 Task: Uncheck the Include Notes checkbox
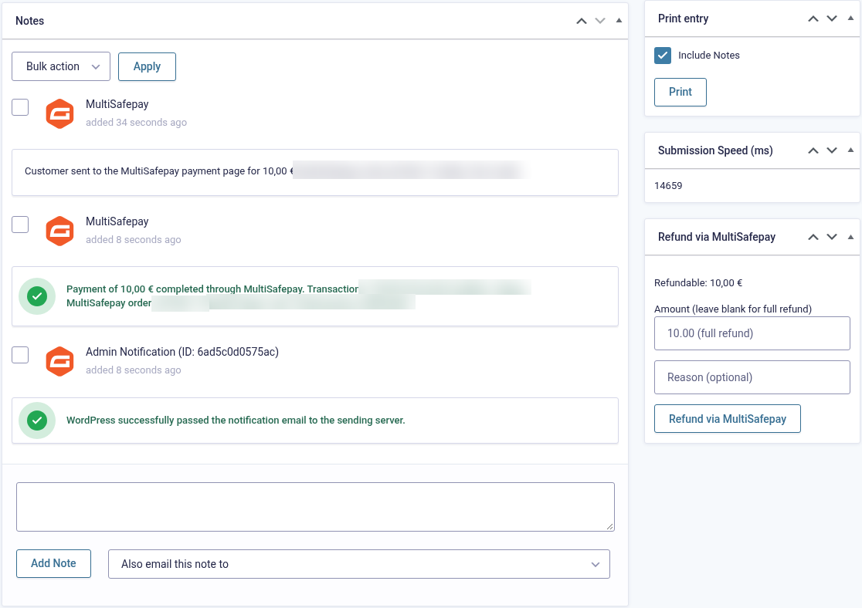[x=663, y=56]
